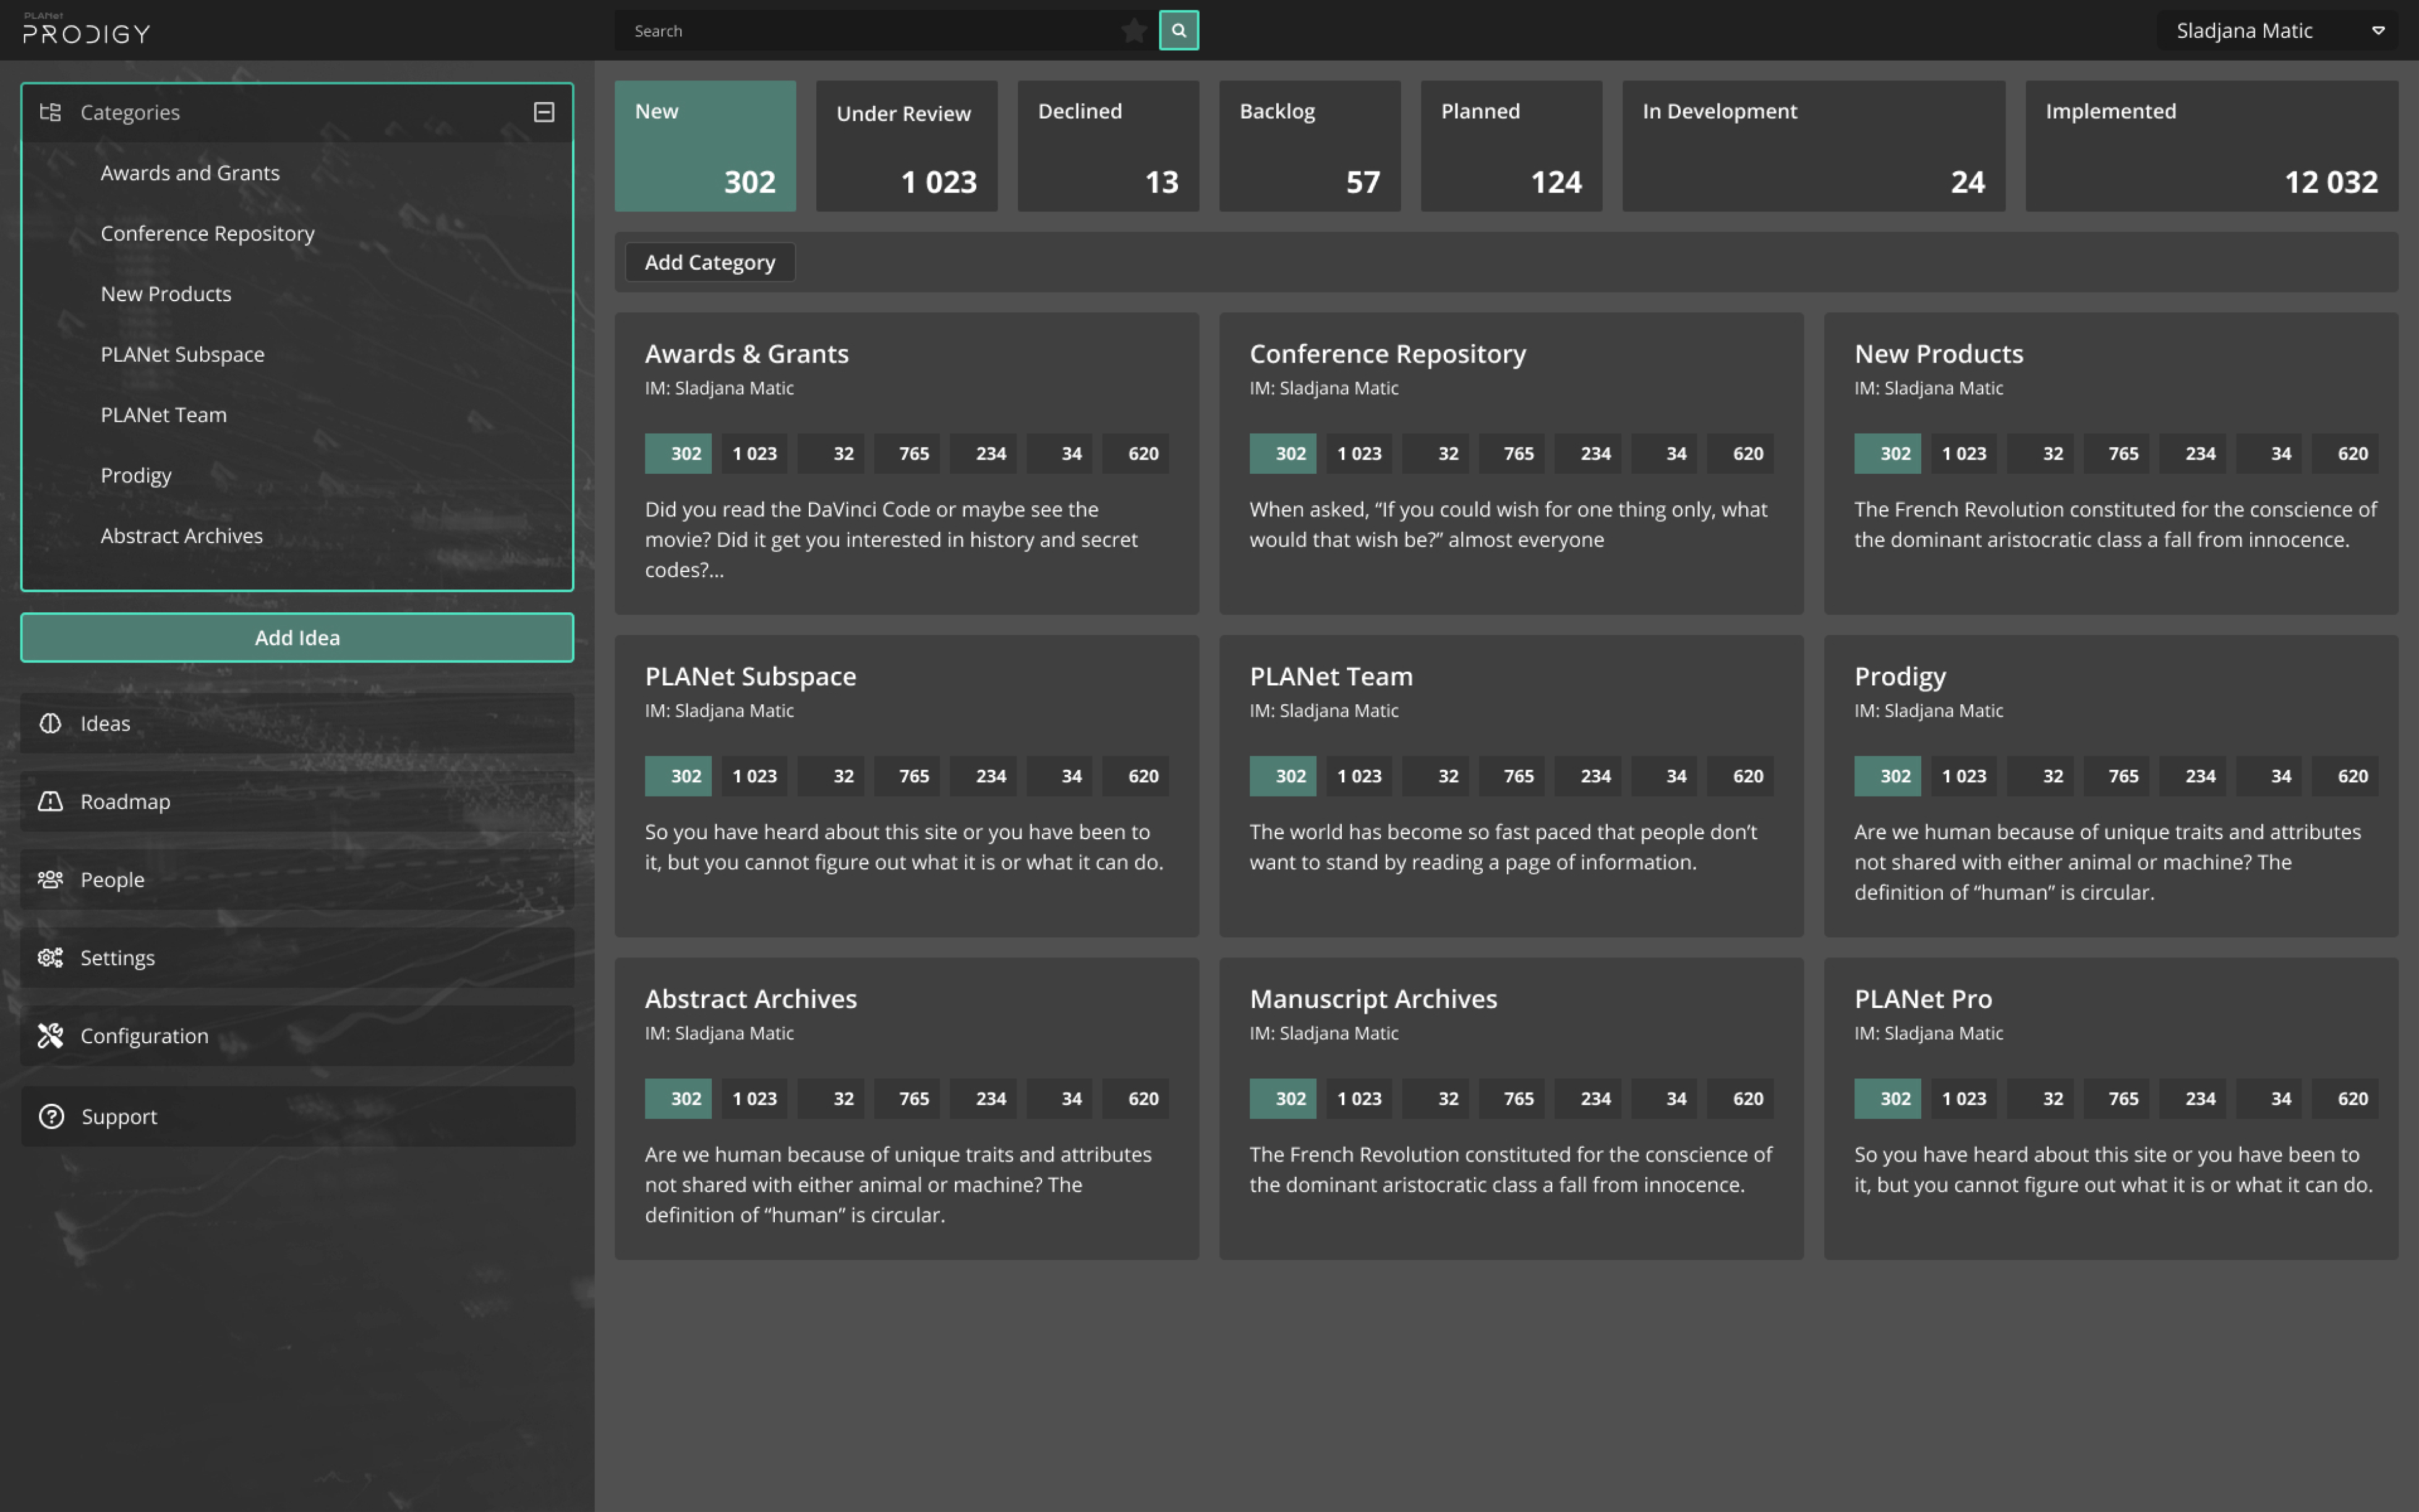2419x1512 pixels.
Task: Open Conference Repository in Categories list
Action: click(x=207, y=233)
